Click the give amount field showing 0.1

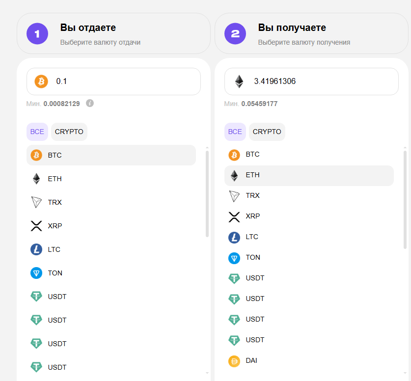point(123,82)
